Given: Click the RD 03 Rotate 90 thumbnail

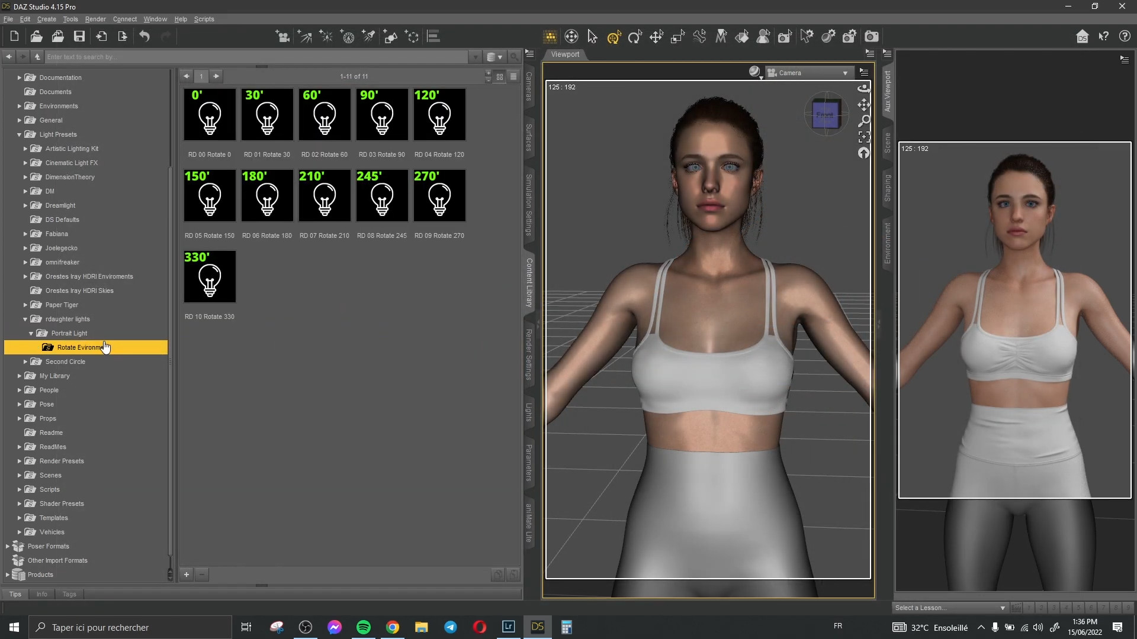Looking at the screenshot, I should click(x=382, y=115).
